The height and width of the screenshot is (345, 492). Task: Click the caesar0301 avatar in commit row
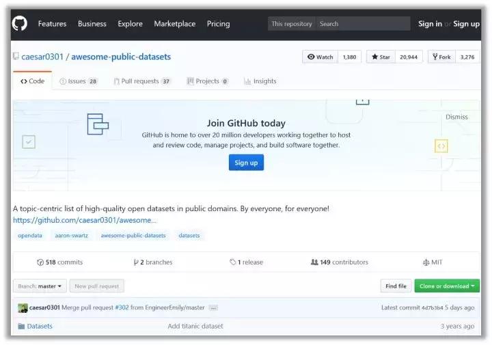(x=23, y=307)
